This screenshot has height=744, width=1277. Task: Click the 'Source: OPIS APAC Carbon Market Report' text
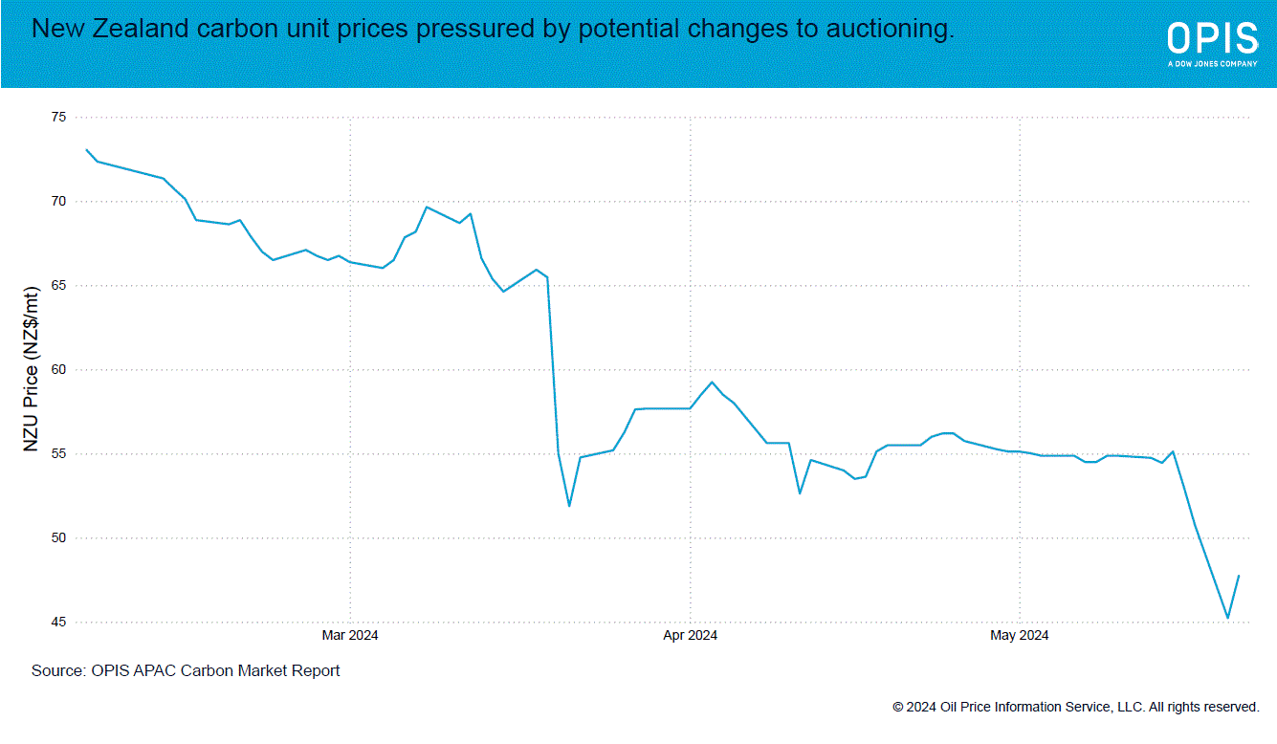click(x=186, y=671)
